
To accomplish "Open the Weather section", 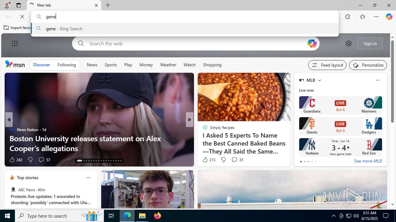I will pos(168,65).
